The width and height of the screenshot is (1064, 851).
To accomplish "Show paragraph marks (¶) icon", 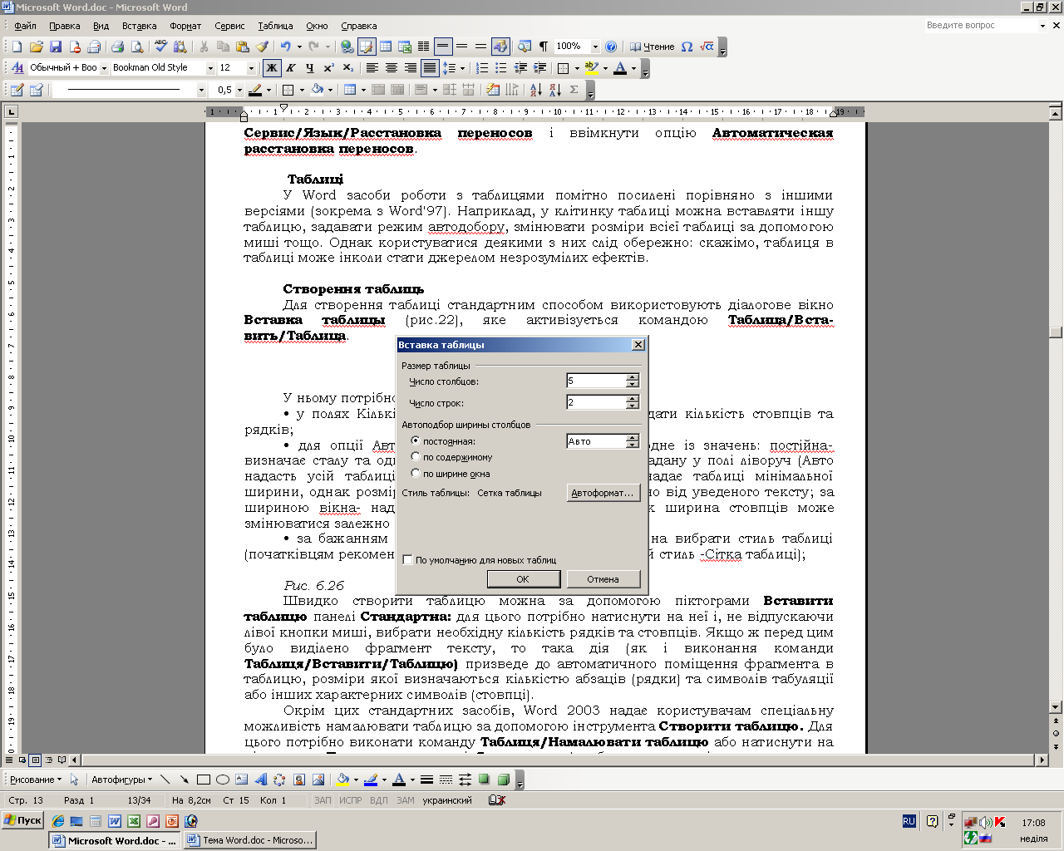I will tap(544, 47).
